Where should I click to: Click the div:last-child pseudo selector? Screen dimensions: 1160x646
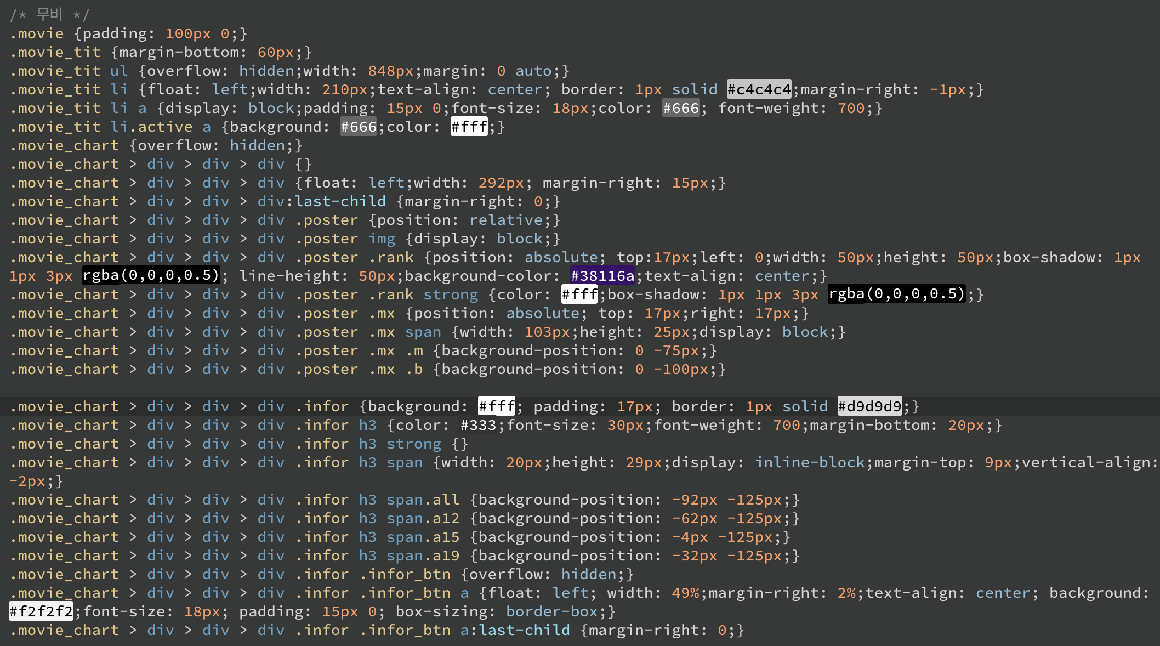[321, 201]
